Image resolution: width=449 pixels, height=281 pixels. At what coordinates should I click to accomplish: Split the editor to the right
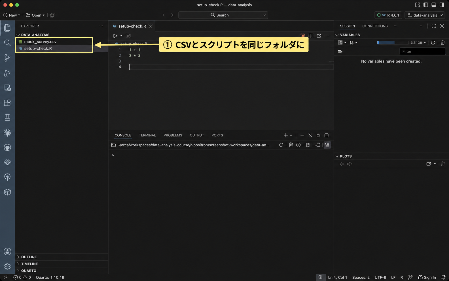pos(311,36)
